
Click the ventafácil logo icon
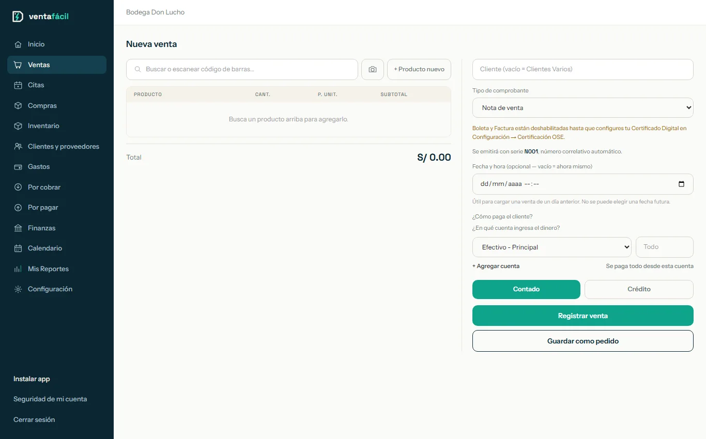(x=18, y=17)
